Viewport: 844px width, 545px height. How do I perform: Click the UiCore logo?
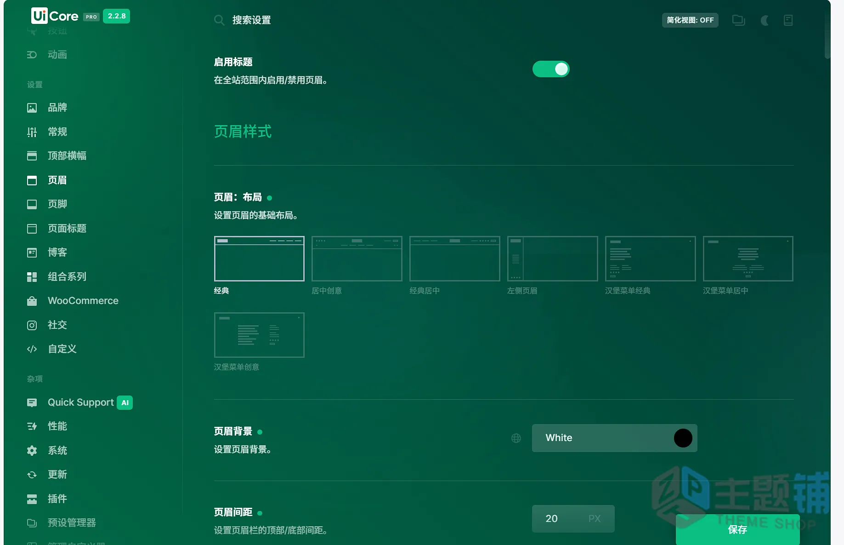pyautogui.click(x=55, y=16)
